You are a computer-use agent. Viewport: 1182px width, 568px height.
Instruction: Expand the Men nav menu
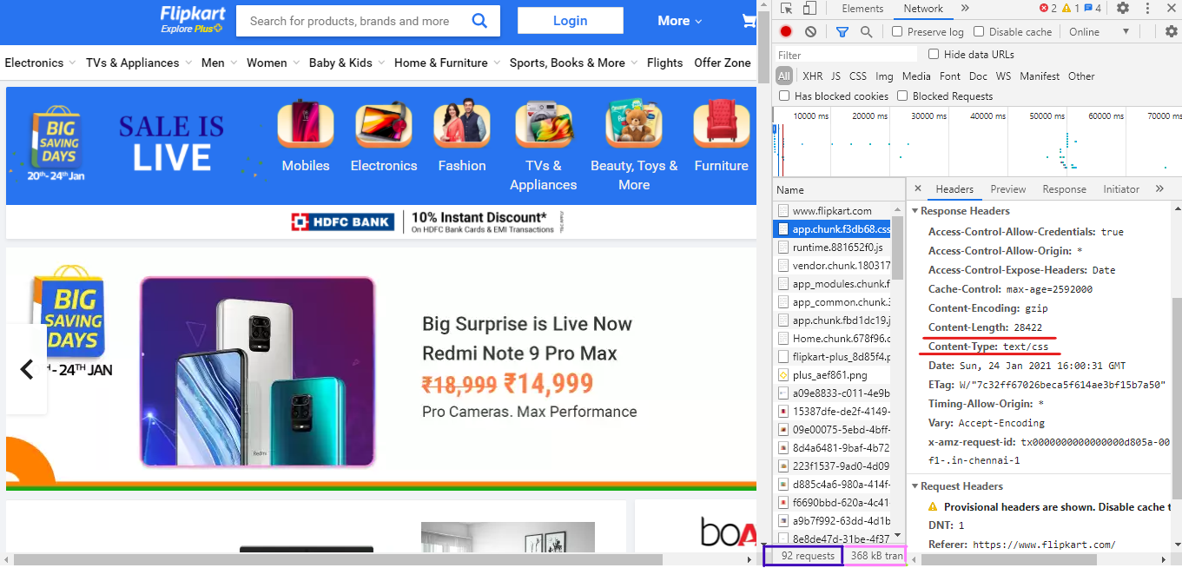(220, 63)
